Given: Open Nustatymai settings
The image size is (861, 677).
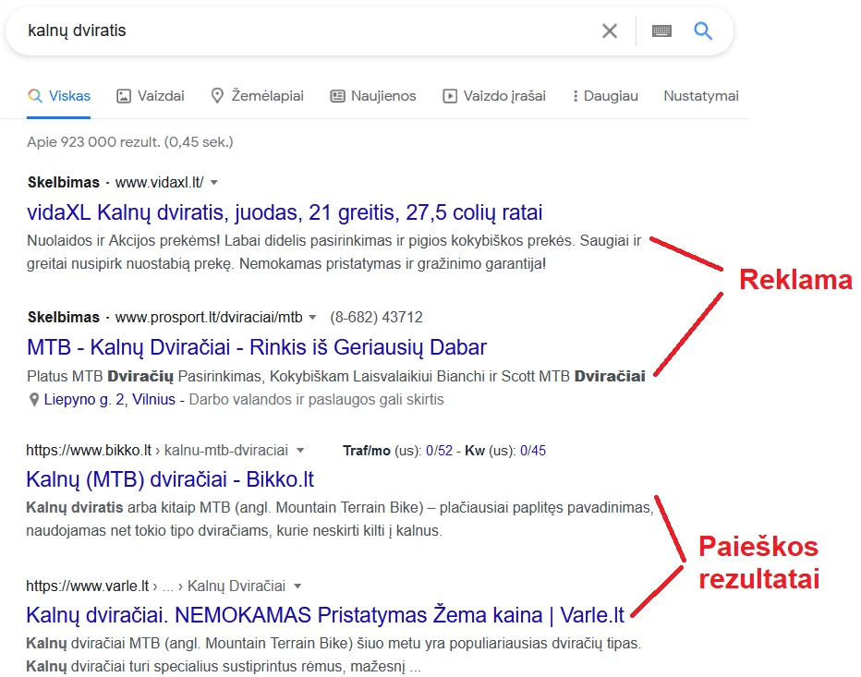Looking at the screenshot, I should click(x=701, y=96).
